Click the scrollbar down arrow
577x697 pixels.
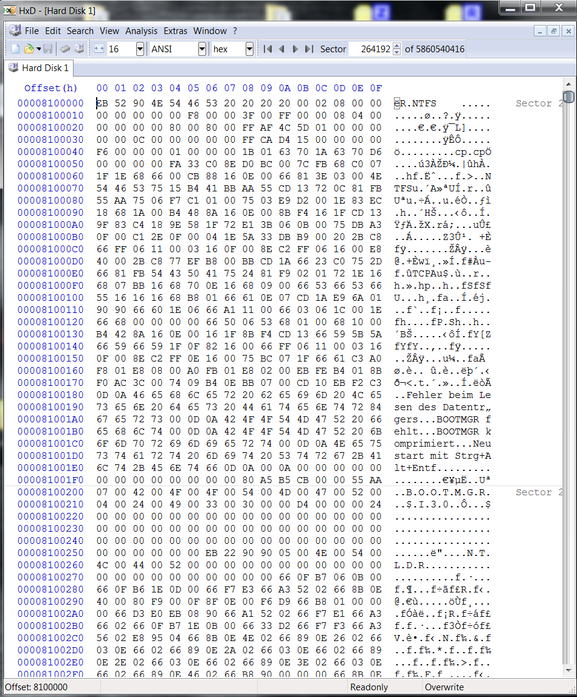pos(568,670)
